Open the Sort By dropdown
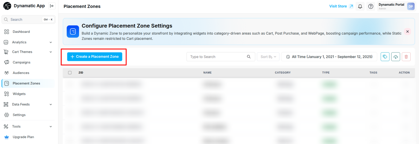 point(268,57)
